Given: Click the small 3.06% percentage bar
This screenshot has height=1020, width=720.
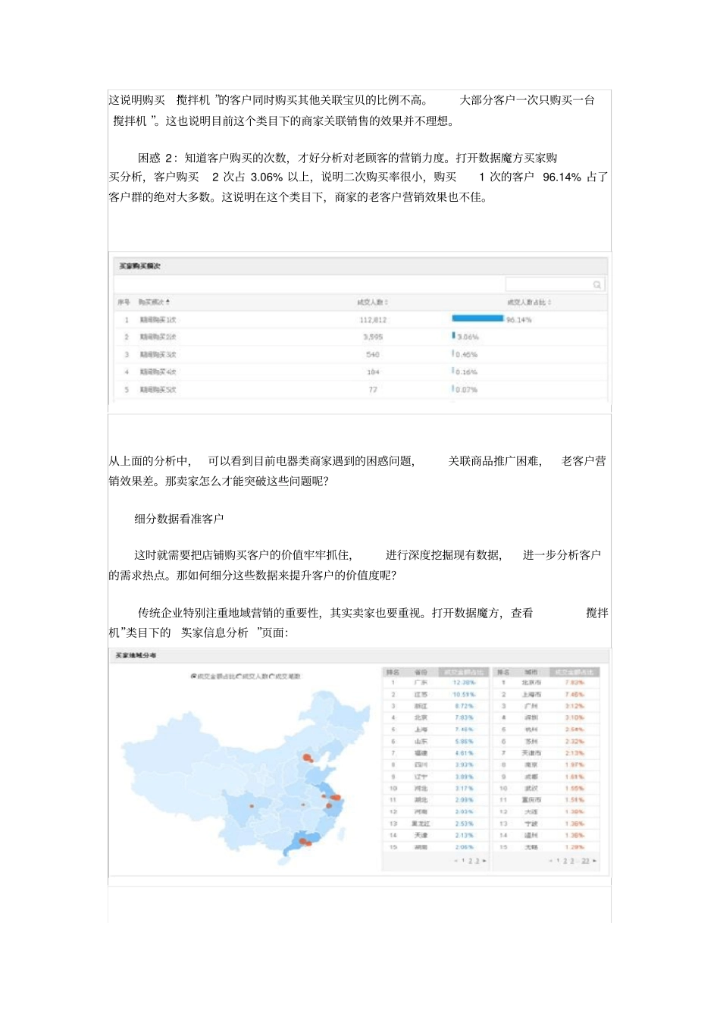Looking at the screenshot, I should click(454, 335).
